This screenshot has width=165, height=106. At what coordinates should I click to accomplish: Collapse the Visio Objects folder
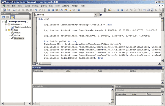click(6, 24)
